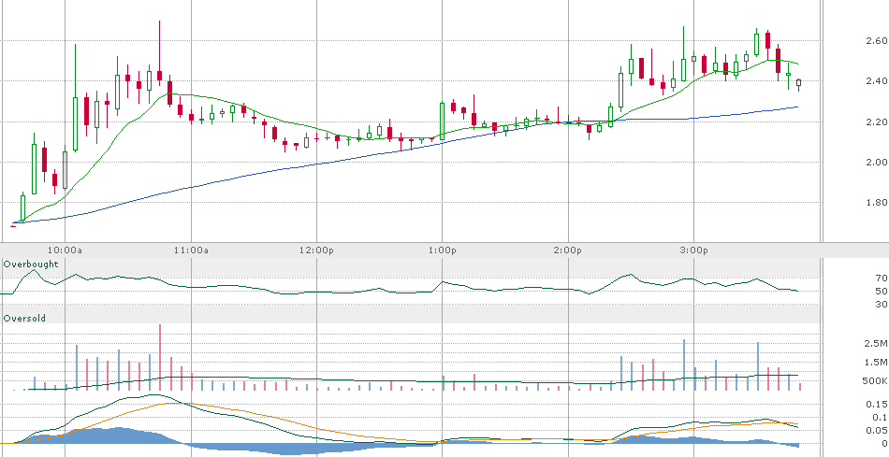The height and width of the screenshot is (457, 889).
Task: Click the MACD 0.1 axis label
Action: [x=880, y=418]
